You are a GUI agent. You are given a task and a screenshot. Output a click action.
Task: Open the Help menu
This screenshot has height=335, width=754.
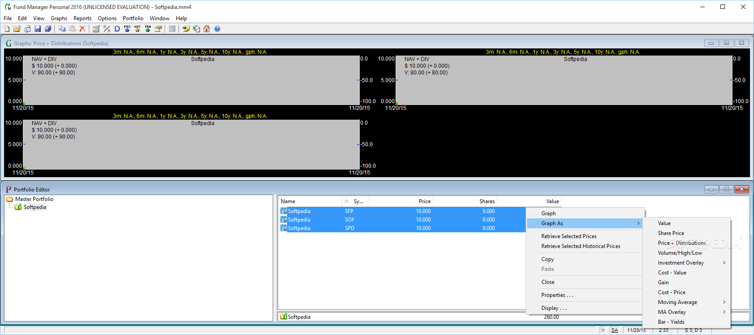(x=181, y=18)
